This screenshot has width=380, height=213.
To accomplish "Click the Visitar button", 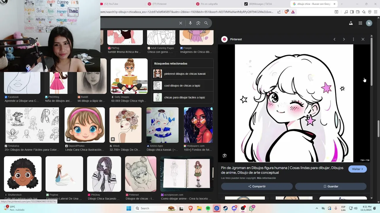I will tap(357, 169).
